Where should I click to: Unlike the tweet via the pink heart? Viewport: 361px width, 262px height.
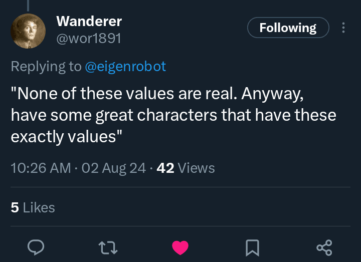180,247
